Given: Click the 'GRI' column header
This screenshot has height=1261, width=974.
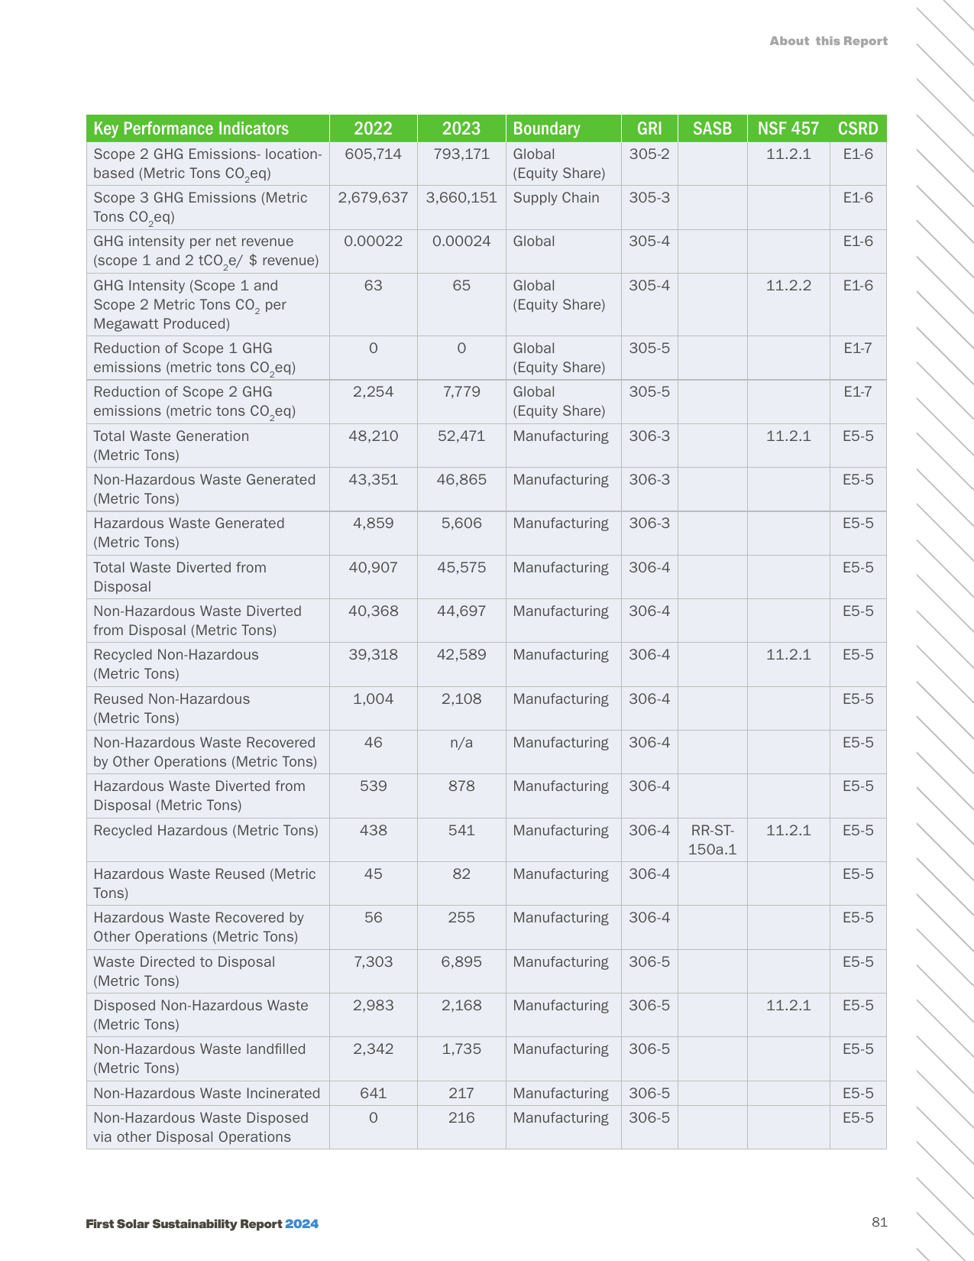Looking at the screenshot, I should coord(649,128).
